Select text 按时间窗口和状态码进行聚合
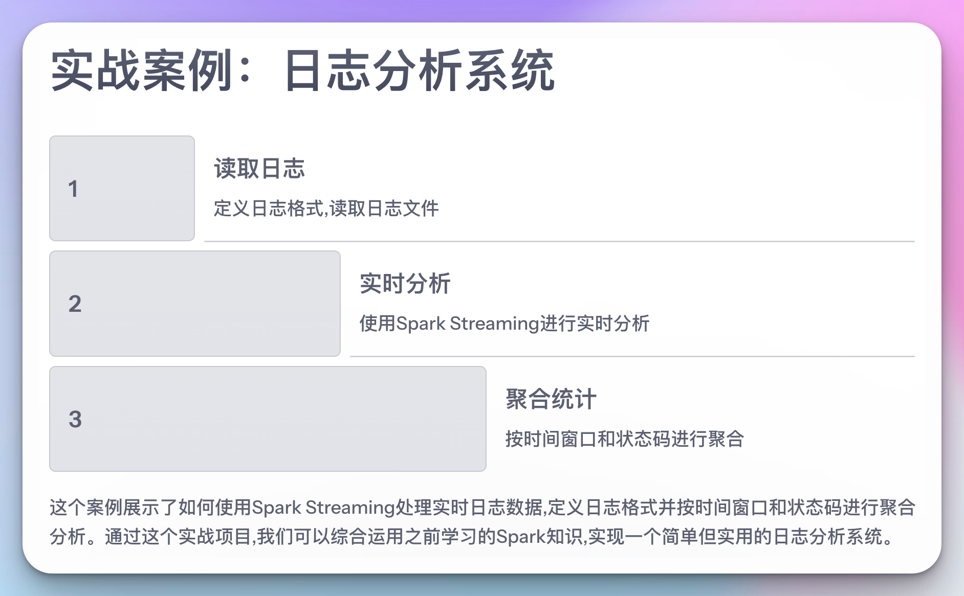 coord(624,439)
